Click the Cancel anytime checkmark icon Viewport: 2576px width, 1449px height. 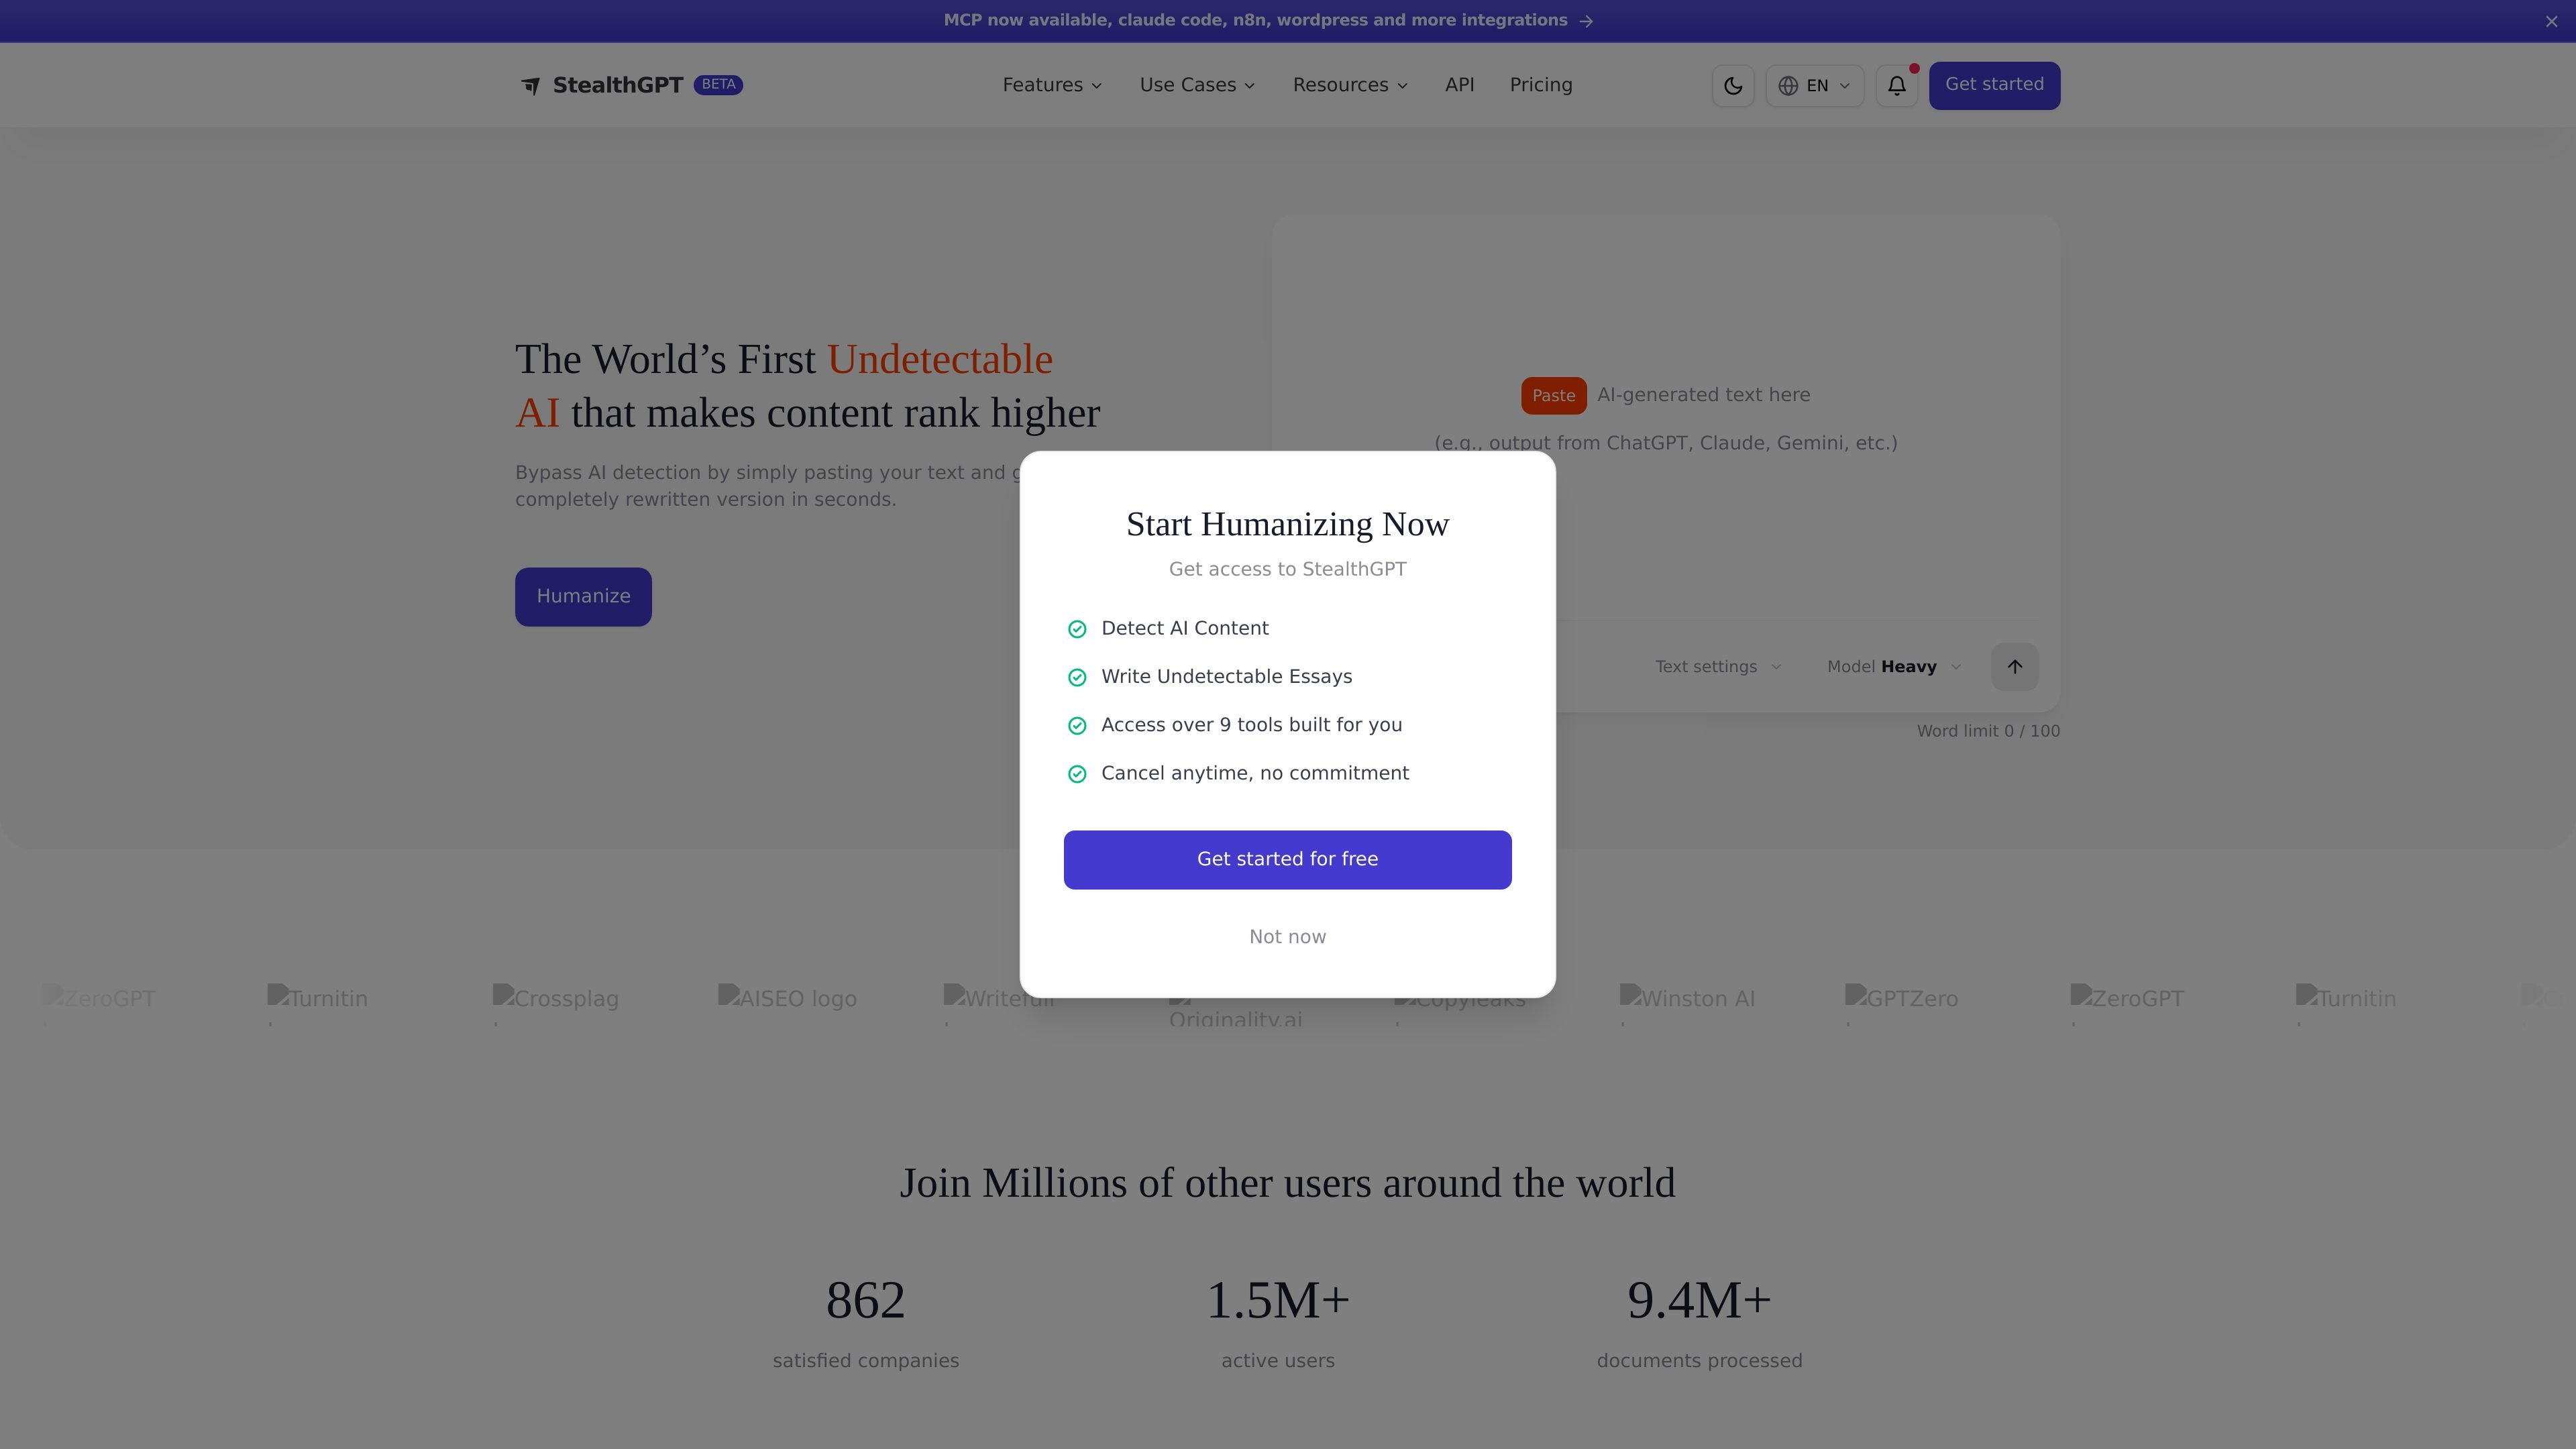coord(1077,774)
